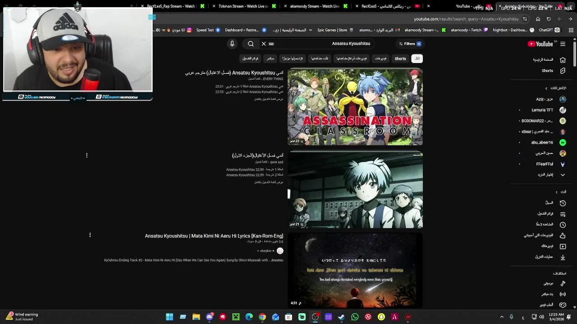Open abu_abeer16 channel subscription

coord(548,142)
